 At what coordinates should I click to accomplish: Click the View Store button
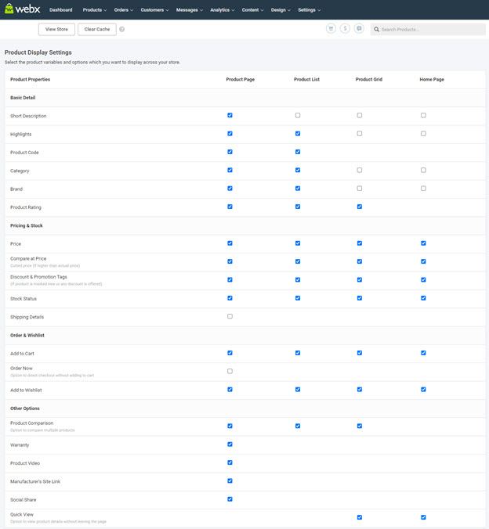[x=56, y=30]
